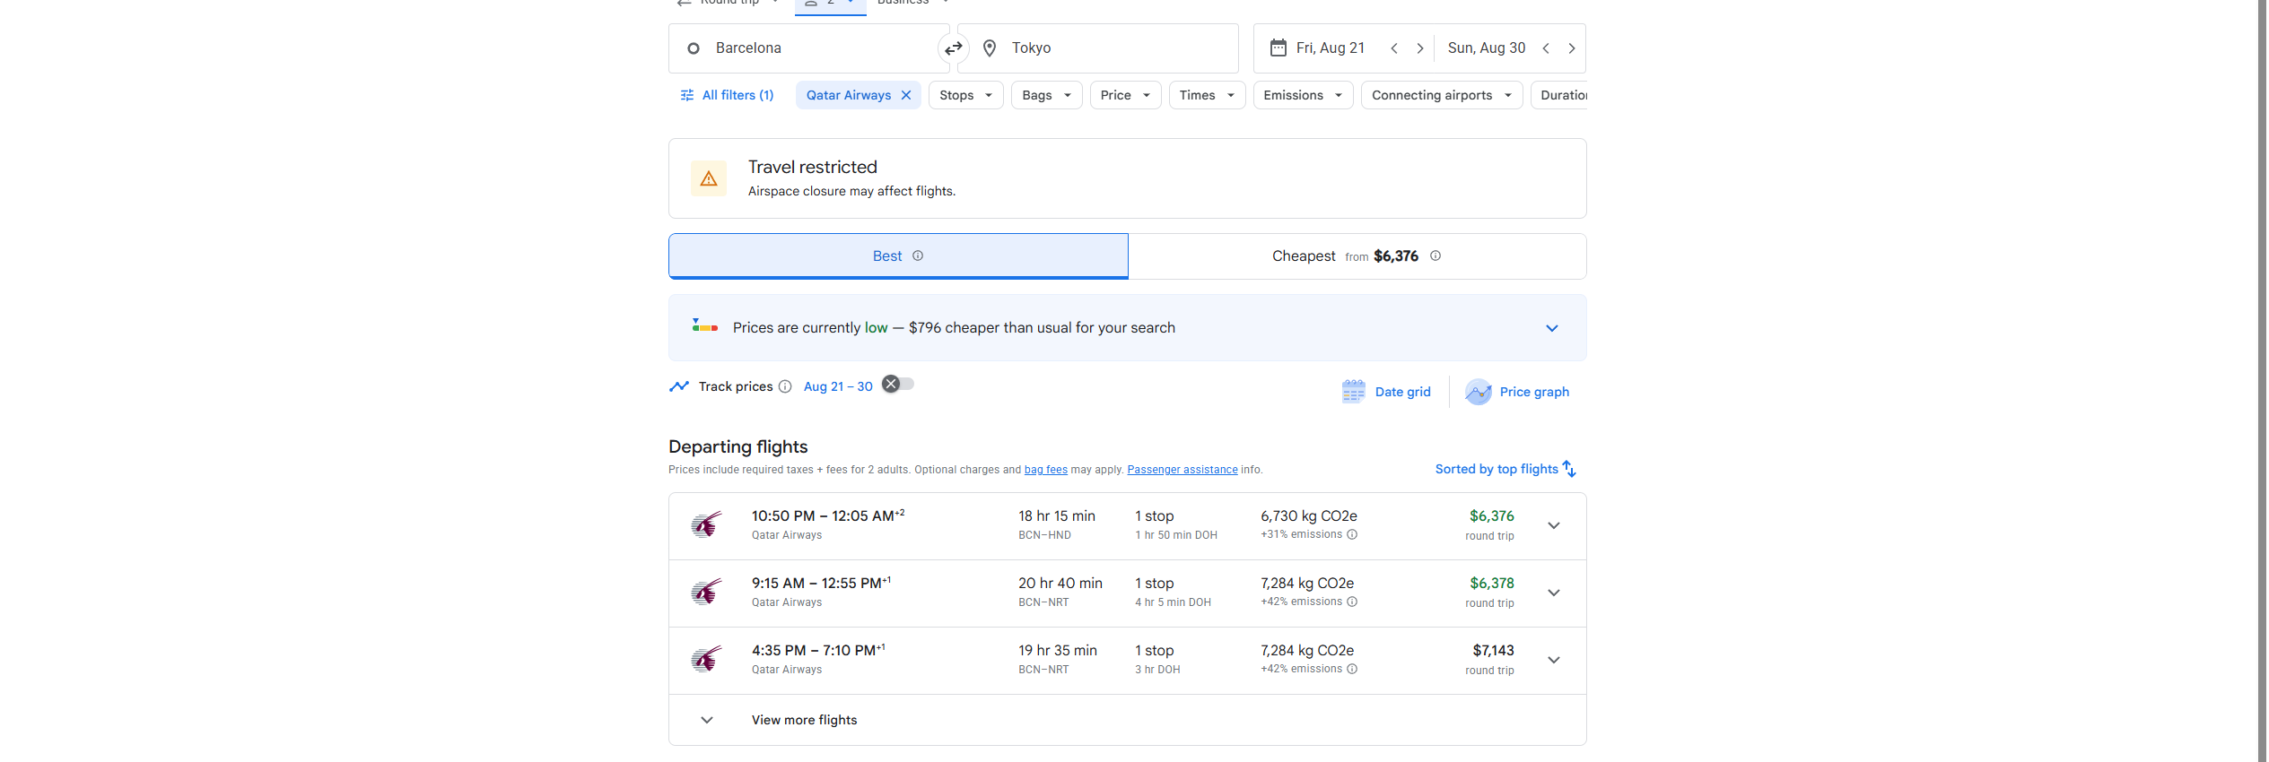Show info about Best ranking
This screenshot has height=762, width=2269.
[918, 255]
